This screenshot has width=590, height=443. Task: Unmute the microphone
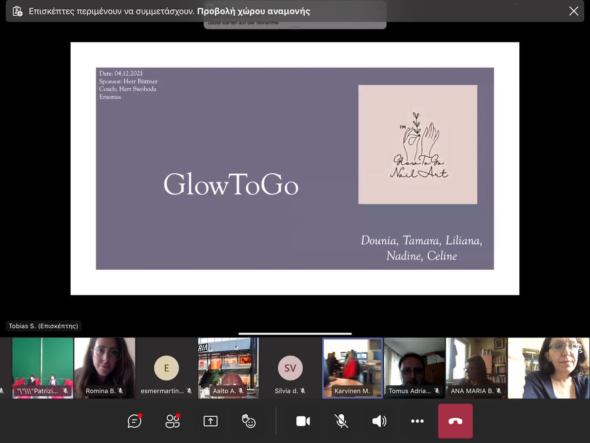(x=342, y=421)
